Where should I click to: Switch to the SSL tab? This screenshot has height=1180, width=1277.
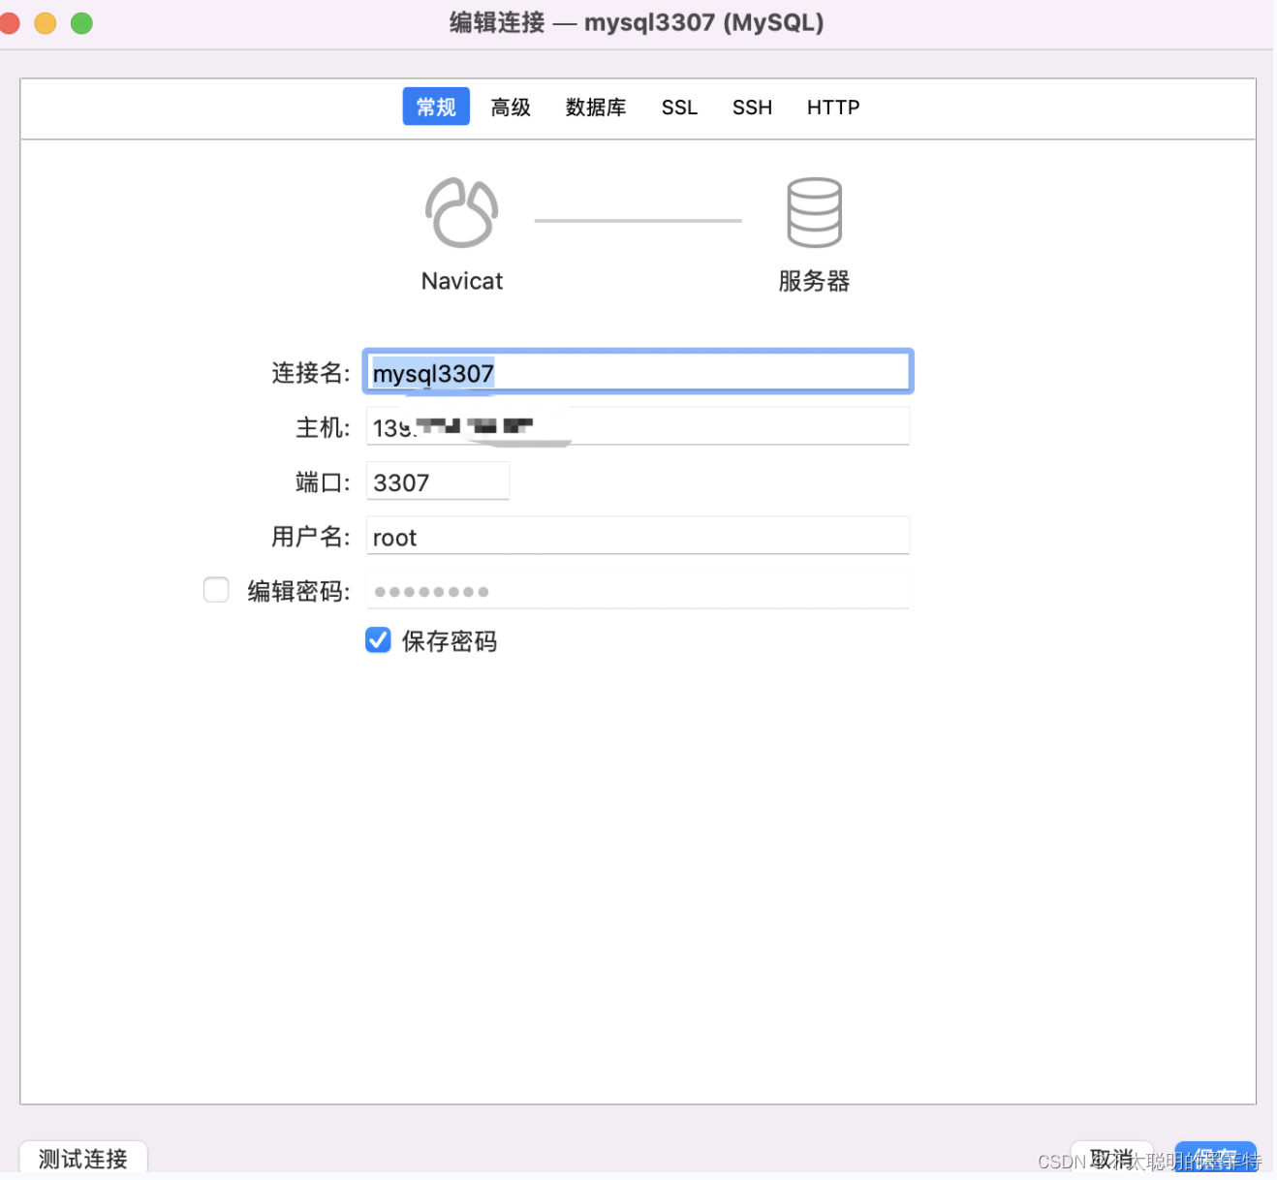pos(679,107)
